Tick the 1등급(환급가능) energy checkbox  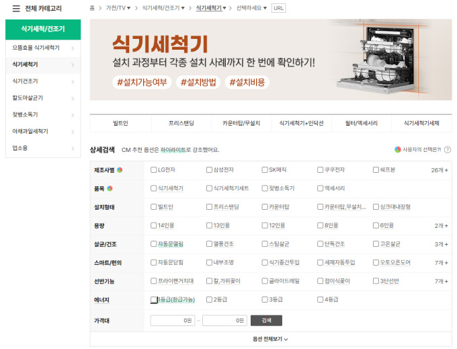pos(154,299)
